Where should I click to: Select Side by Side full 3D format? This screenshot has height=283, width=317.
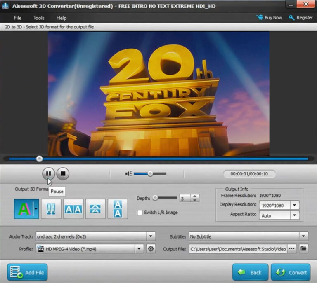73,209
